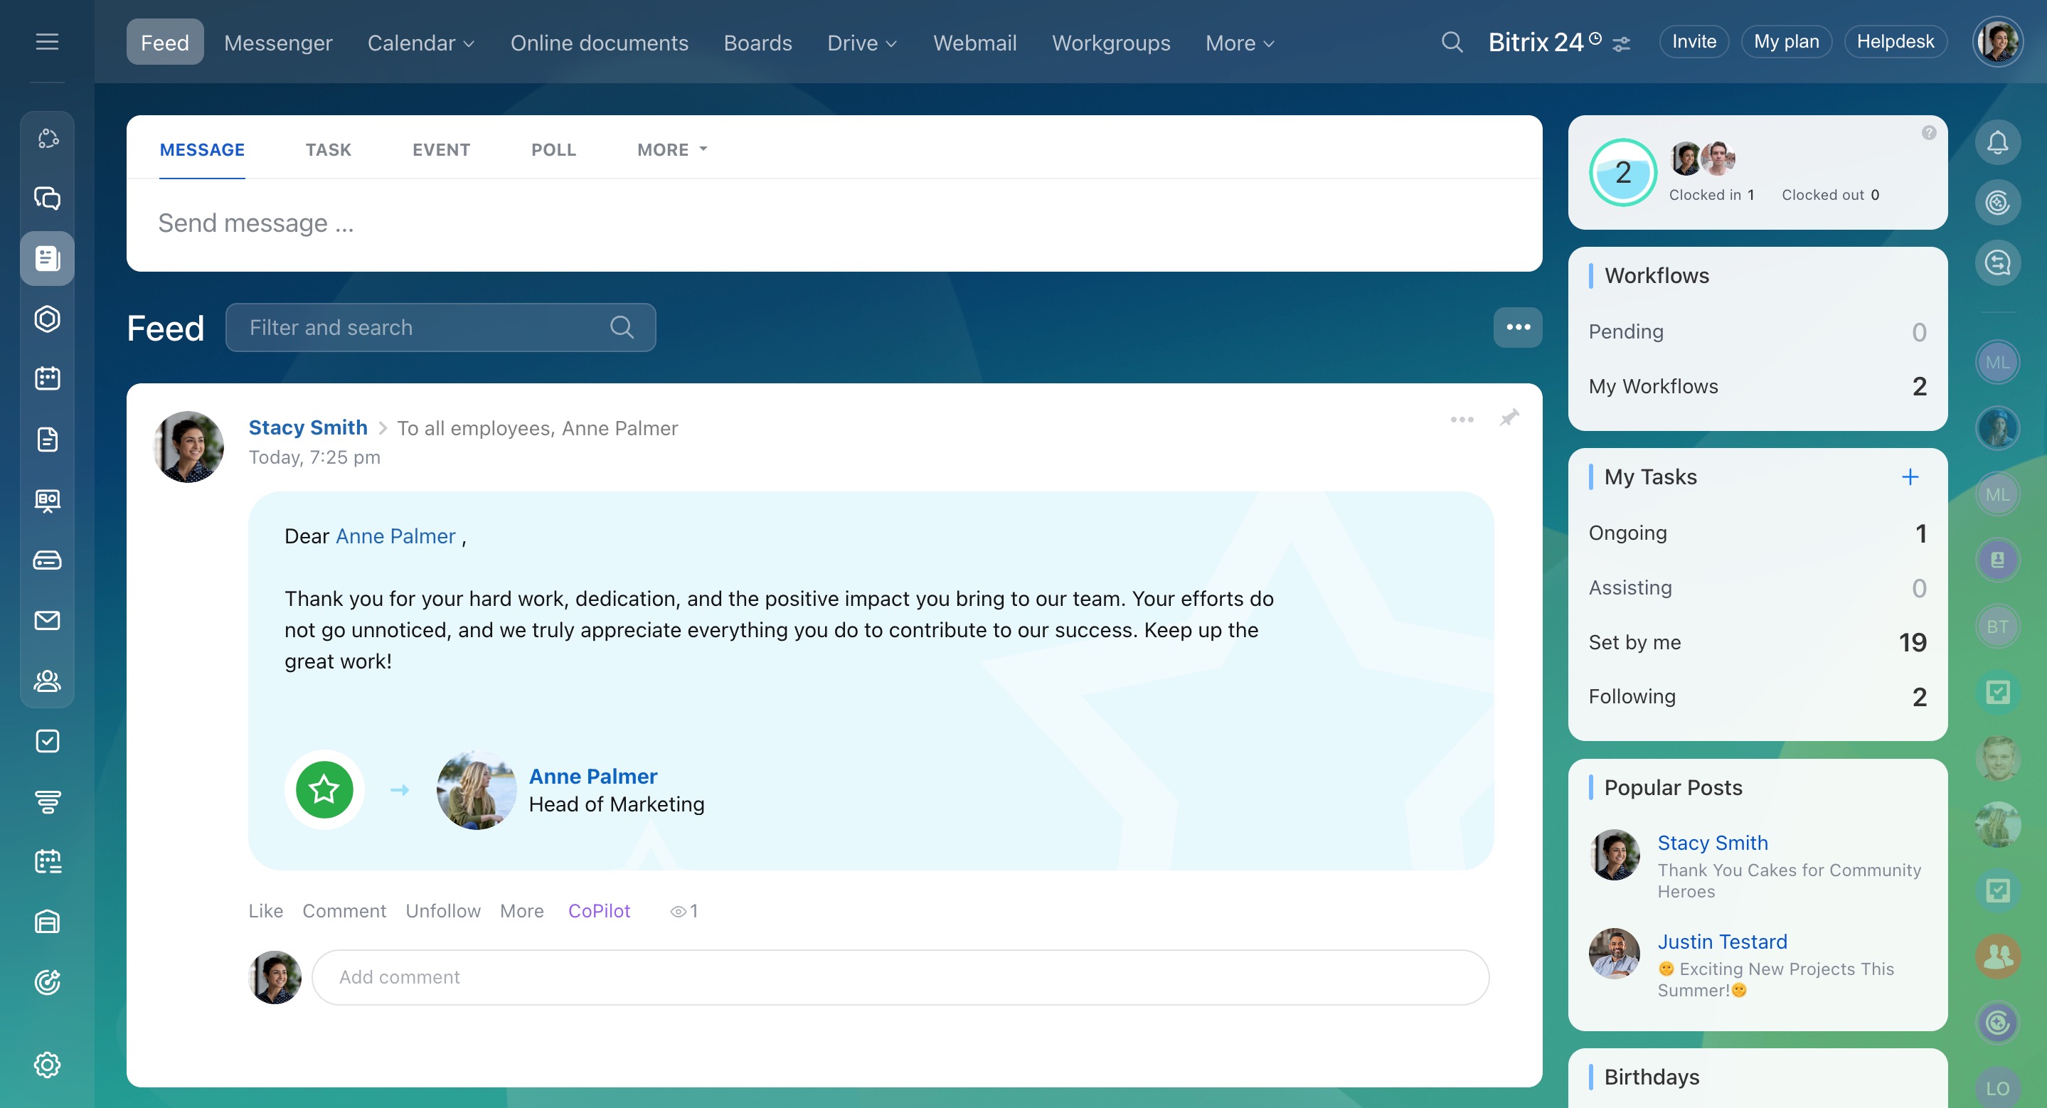Image resolution: width=2047 pixels, height=1108 pixels.
Task: Click the search icon in Feed filter
Action: (x=622, y=327)
